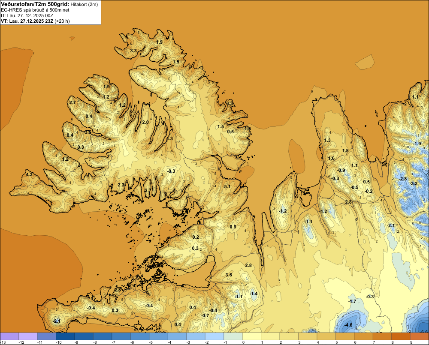Click the dark orange legend swatch between 8 and 9

pos(401,336)
